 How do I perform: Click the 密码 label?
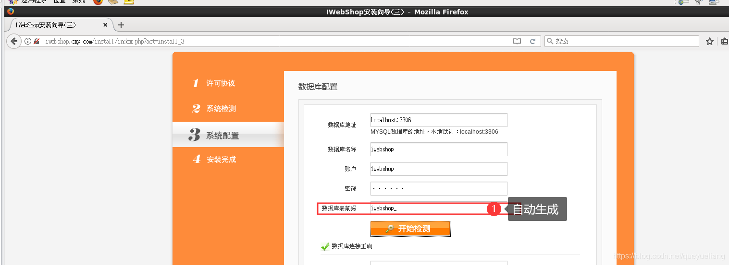pos(350,189)
